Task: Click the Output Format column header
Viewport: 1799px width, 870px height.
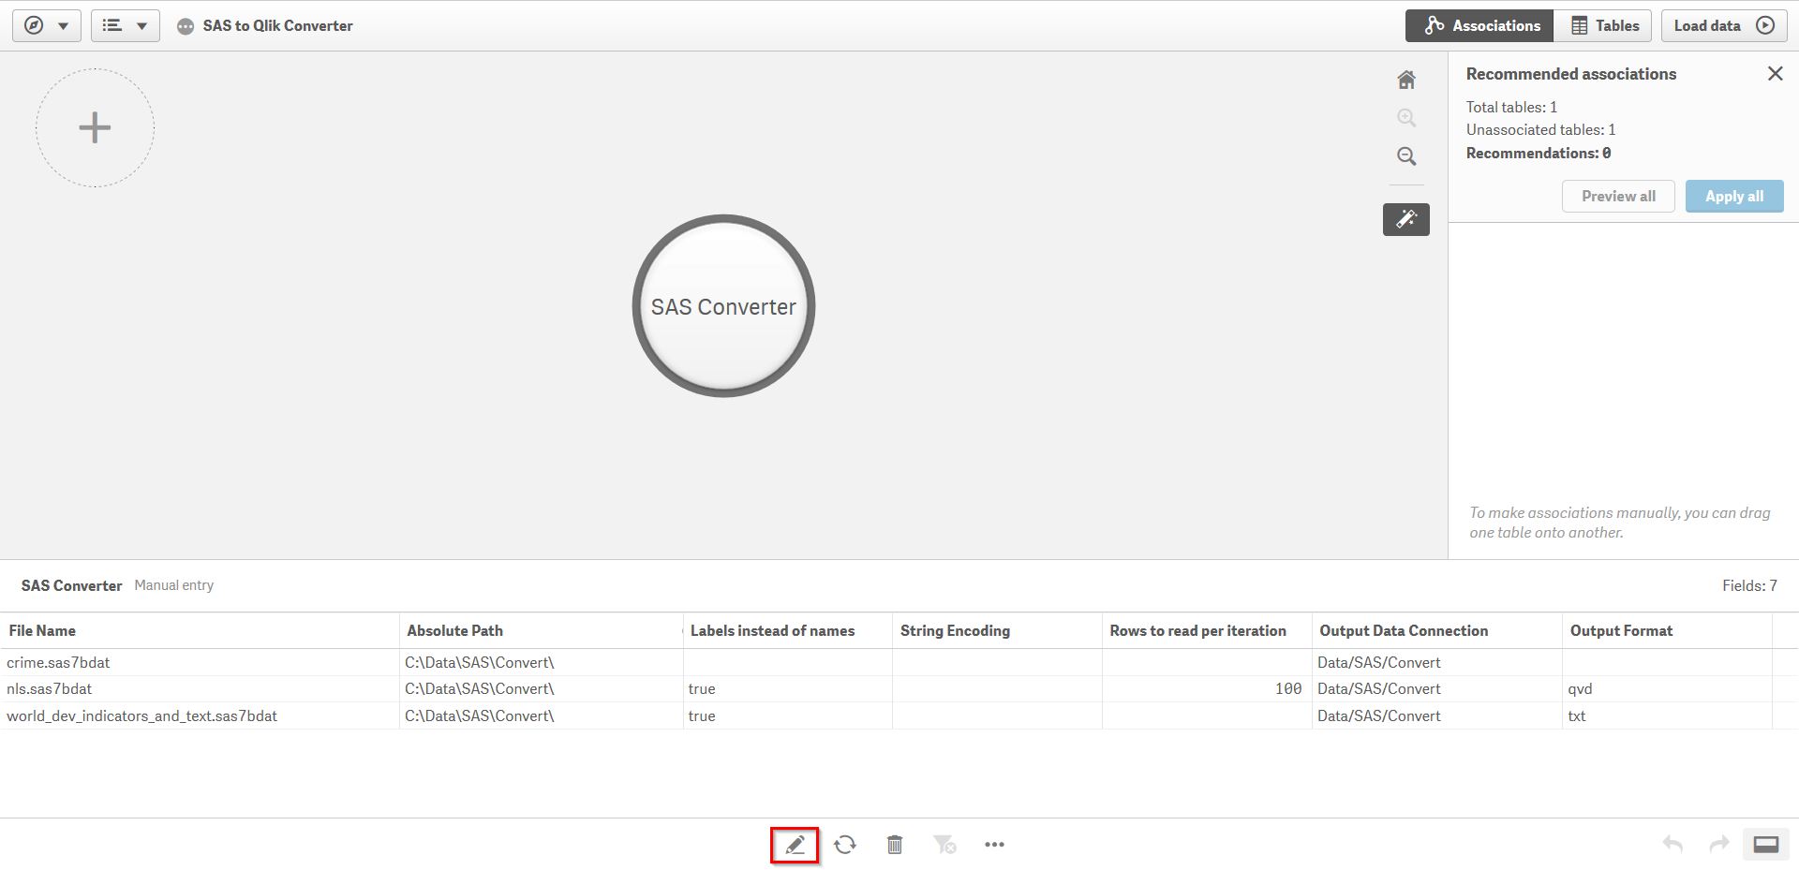Action: pyautogui.click(x=1667, y=630)
